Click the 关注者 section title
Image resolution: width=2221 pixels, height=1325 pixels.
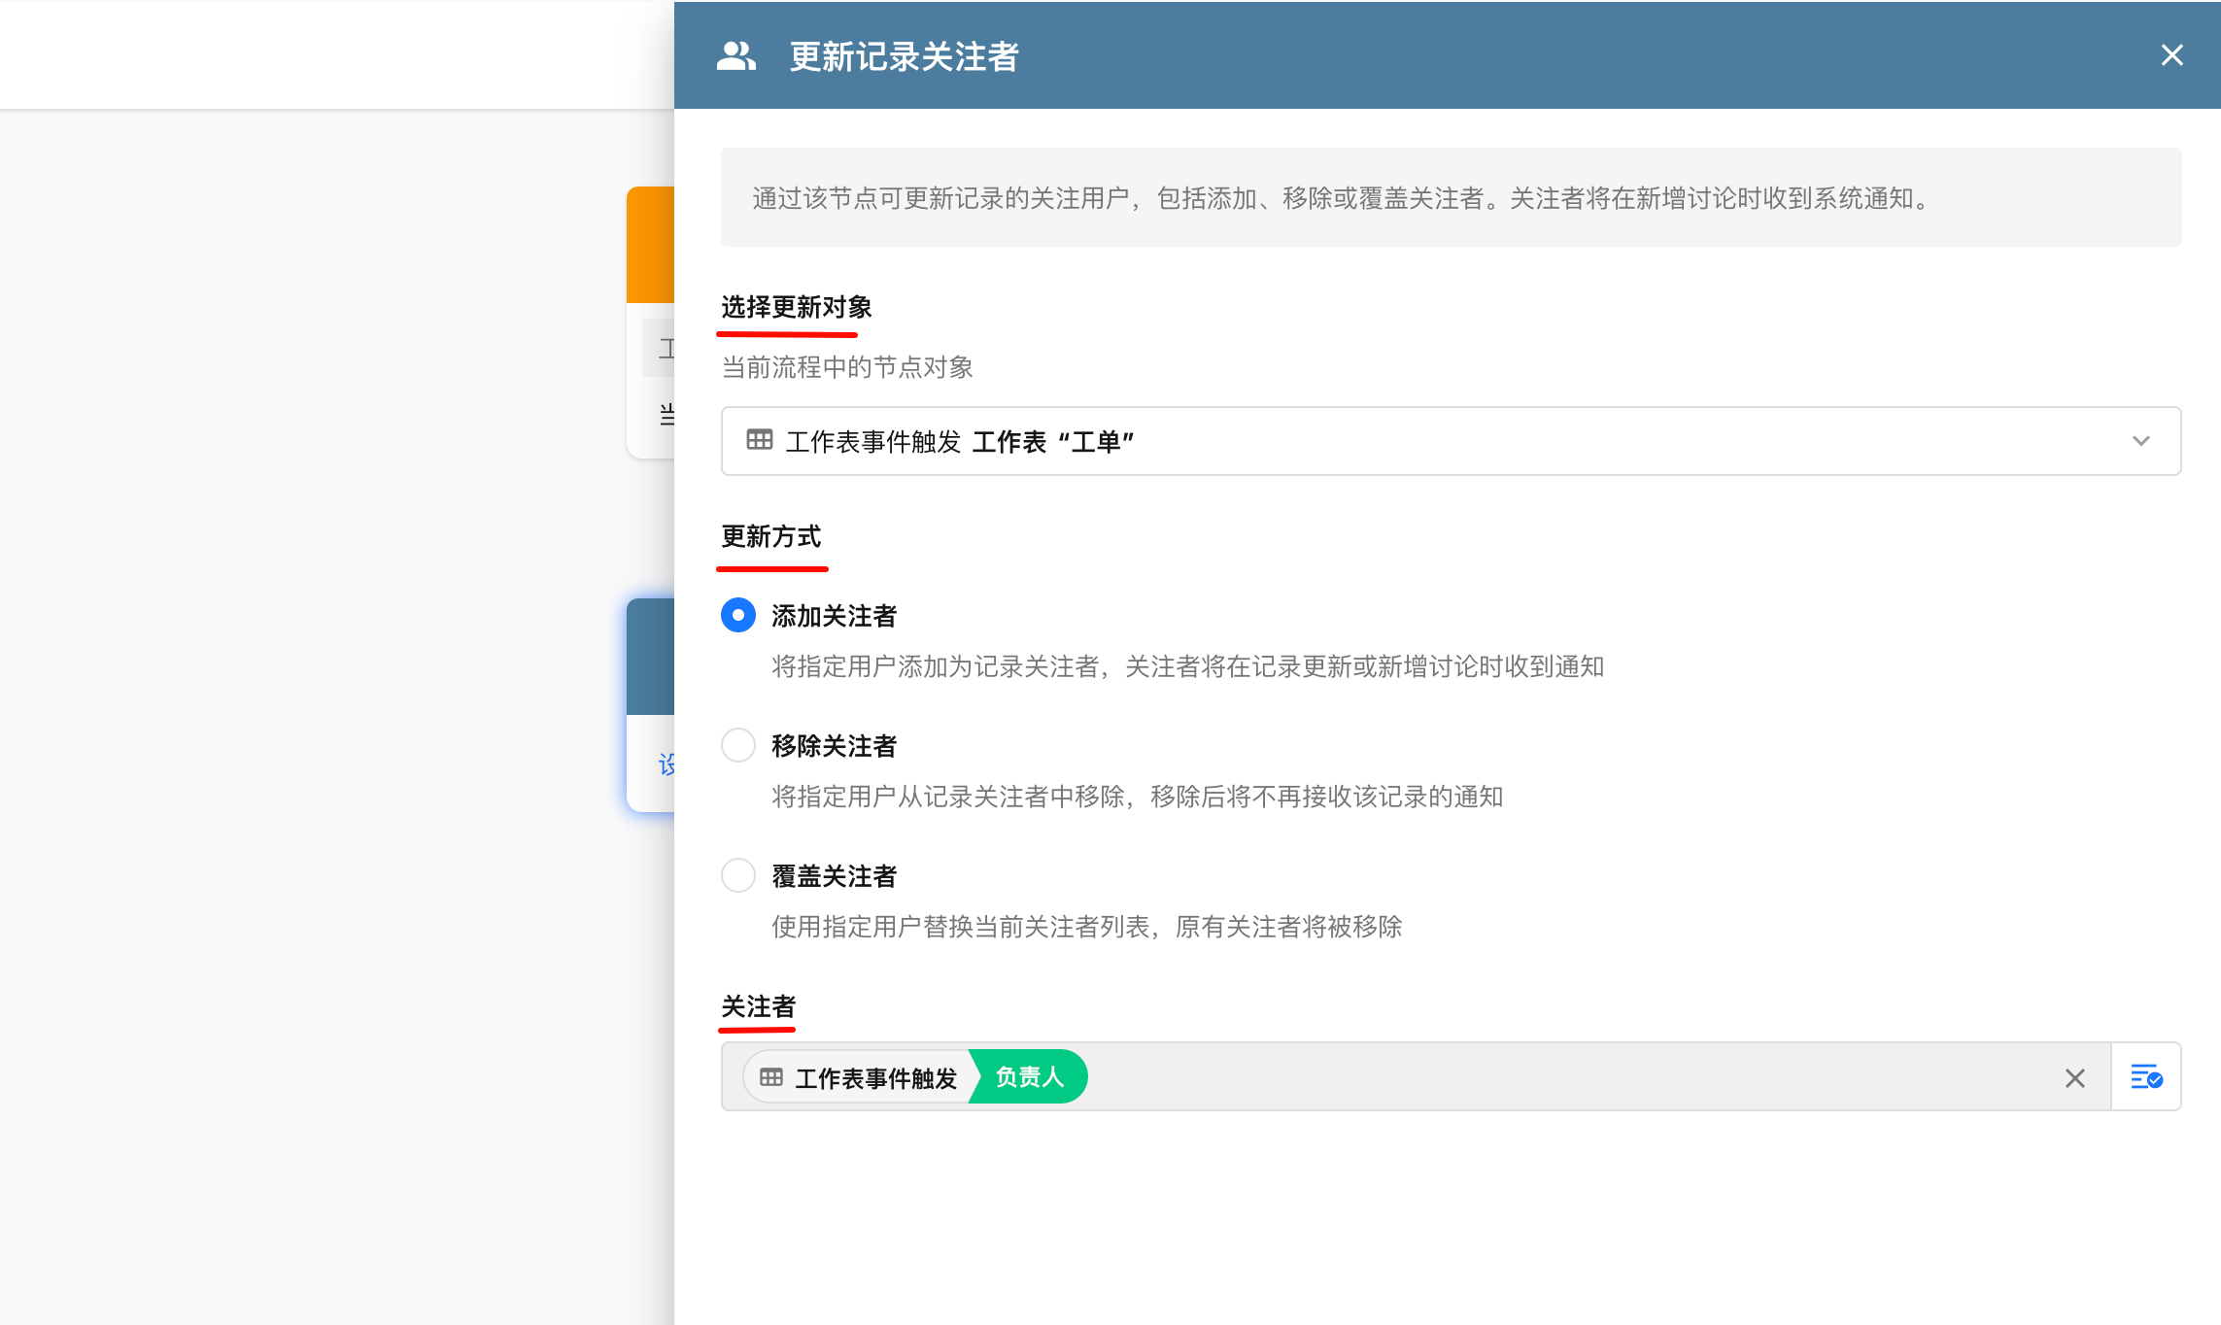tap(758, 1006)
